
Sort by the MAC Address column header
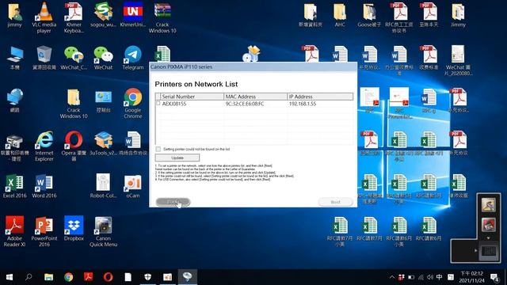[x=255, y=97]
